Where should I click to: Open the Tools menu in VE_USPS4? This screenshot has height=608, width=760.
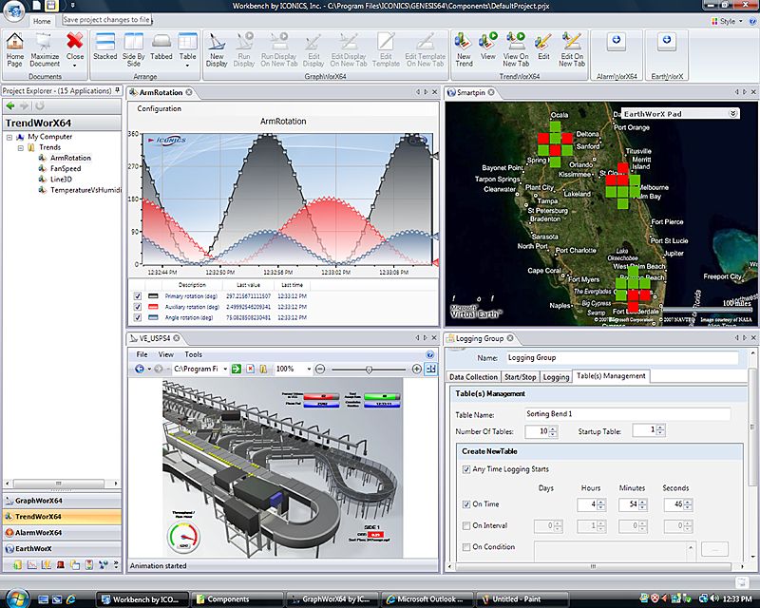tap(193, 354)
